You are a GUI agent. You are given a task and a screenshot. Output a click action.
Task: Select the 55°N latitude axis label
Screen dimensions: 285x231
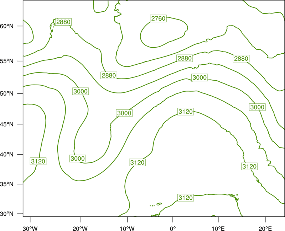7,61
